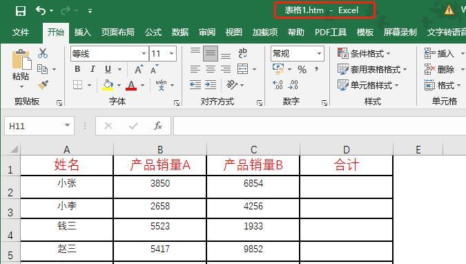
Task: Increase the decimal places
Action: (278, 85)
